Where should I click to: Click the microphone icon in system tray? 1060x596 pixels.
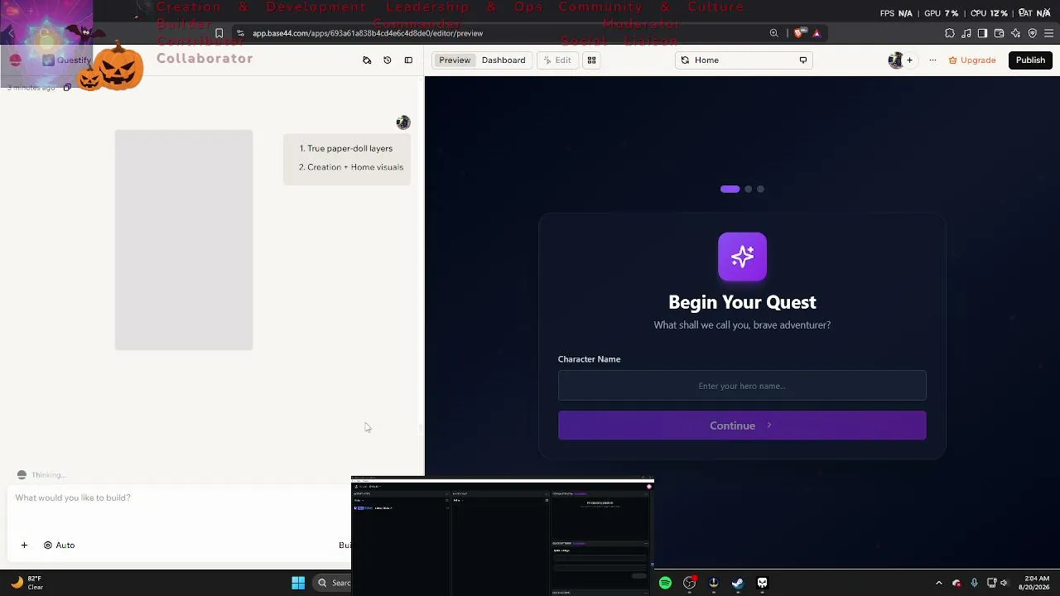(x=974, y=583)
